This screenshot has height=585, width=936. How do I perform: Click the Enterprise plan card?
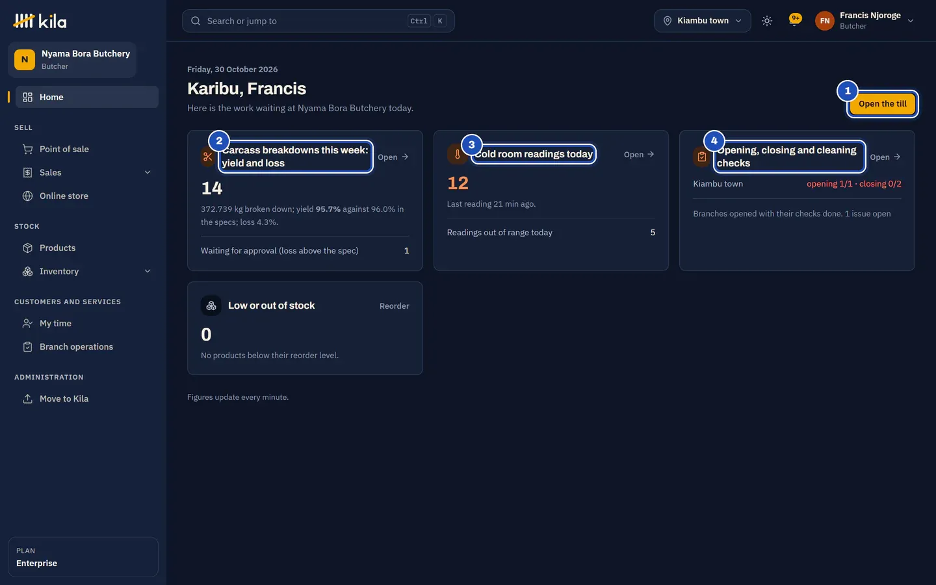click(x=83, y=557)
